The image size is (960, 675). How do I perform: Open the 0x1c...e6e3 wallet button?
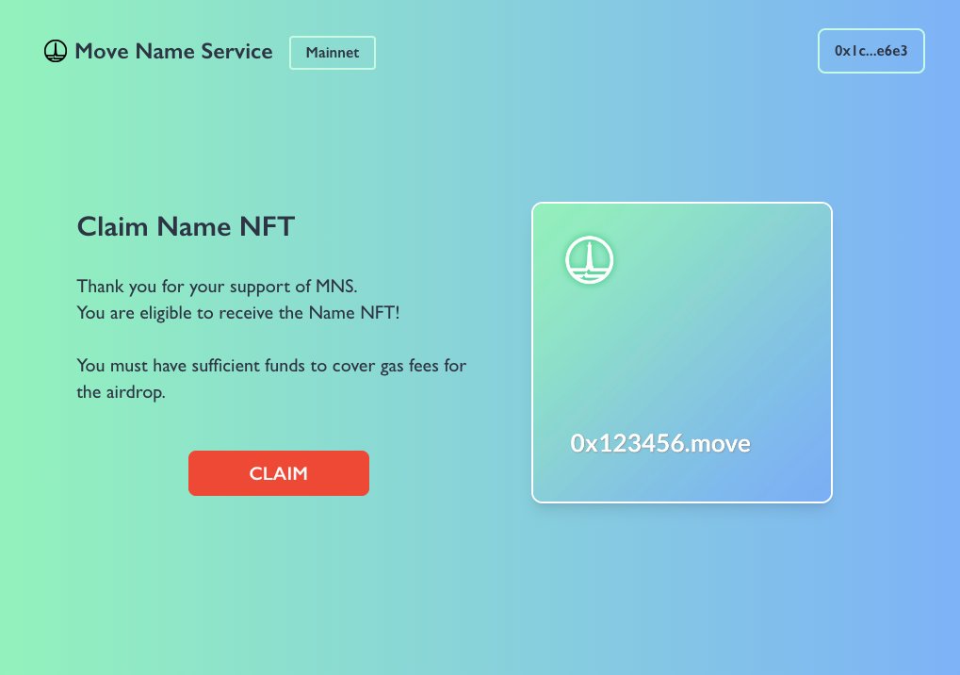coord(871,51)
